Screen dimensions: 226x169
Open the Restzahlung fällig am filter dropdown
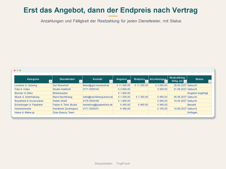[x=185, y=81]
